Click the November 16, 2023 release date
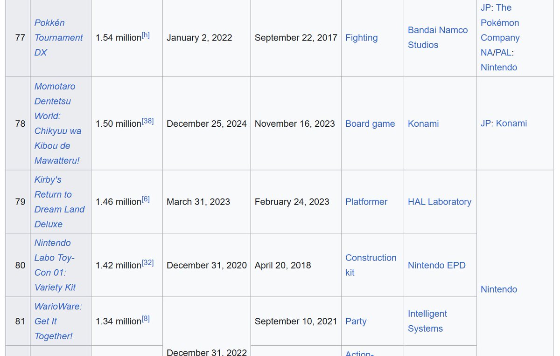Viewport: 560px width, 356px height. point(295,124)
